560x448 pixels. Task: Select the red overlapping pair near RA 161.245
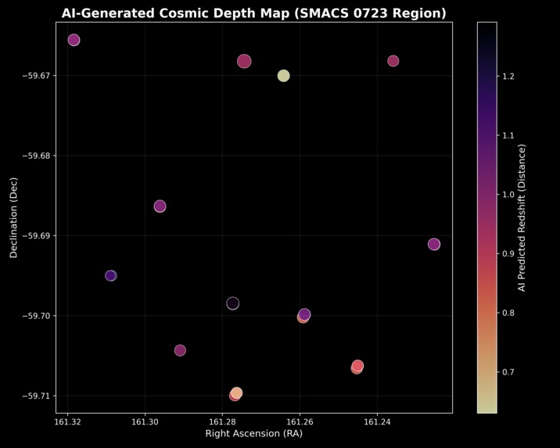pyautogui.click(x=357, y=367)
